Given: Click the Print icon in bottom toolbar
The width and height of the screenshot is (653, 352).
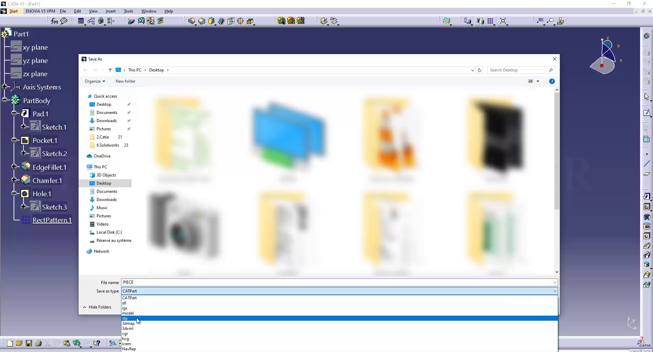Looking at the screenshot, I should [x=38, y=343].
